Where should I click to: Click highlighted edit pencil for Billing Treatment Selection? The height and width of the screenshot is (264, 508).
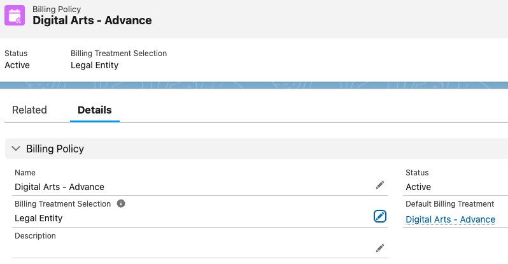pos(380,217)
